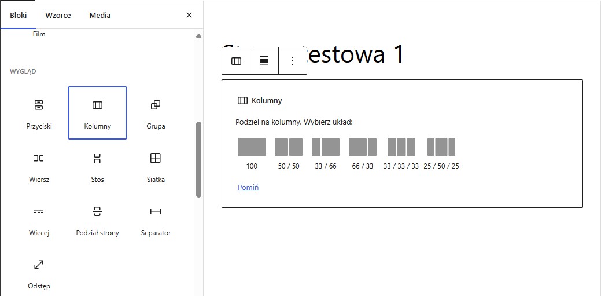The width and height of the screenshot is (601, 296).
Task: Open the Media tab
Action: [x=100, y=15]
